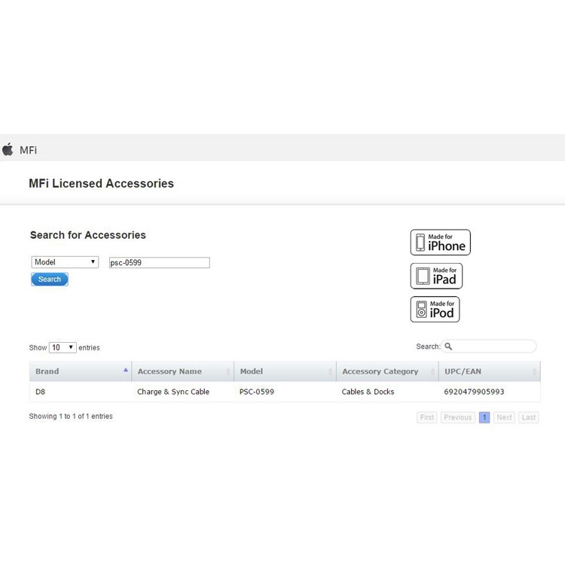Open the Show 10 entries dropdown
Viewport: 565px width, 565px height.
point(63,347)
